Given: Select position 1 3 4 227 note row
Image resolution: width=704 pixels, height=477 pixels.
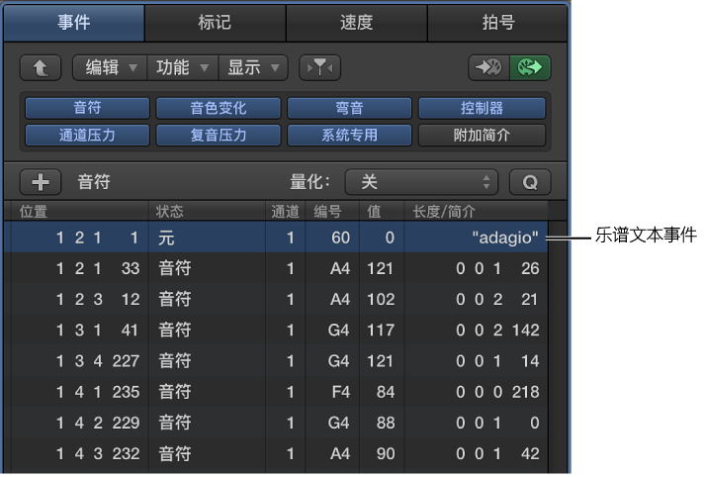Looking at the screenshot, I should tap(276, 361).
